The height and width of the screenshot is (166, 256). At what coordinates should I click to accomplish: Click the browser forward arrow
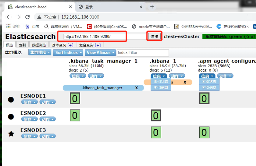(18, 17)
